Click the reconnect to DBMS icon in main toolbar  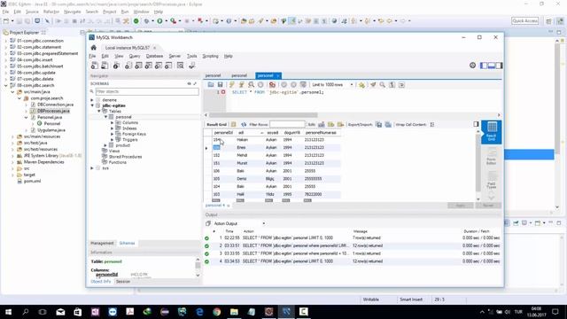point(192,66)
